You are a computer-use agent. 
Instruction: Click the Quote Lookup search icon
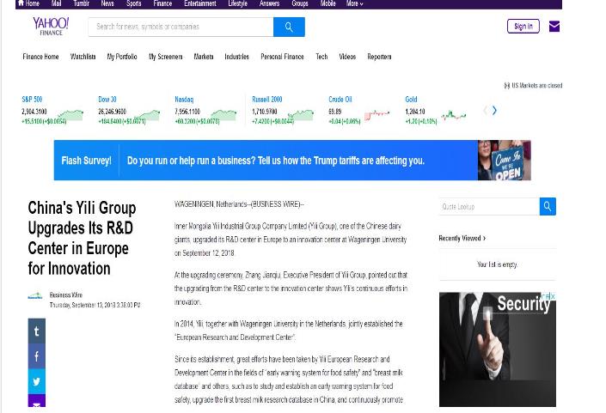[x=548, y=206]
